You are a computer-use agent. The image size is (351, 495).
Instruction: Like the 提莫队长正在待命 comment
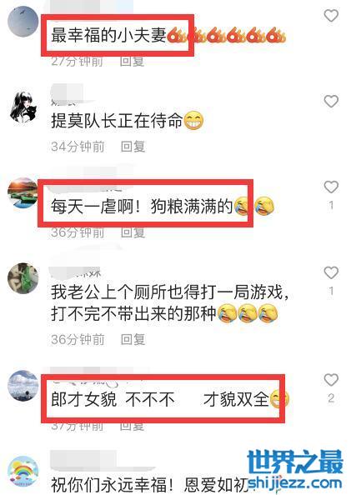pyautogui.click(x=331, y=102)
